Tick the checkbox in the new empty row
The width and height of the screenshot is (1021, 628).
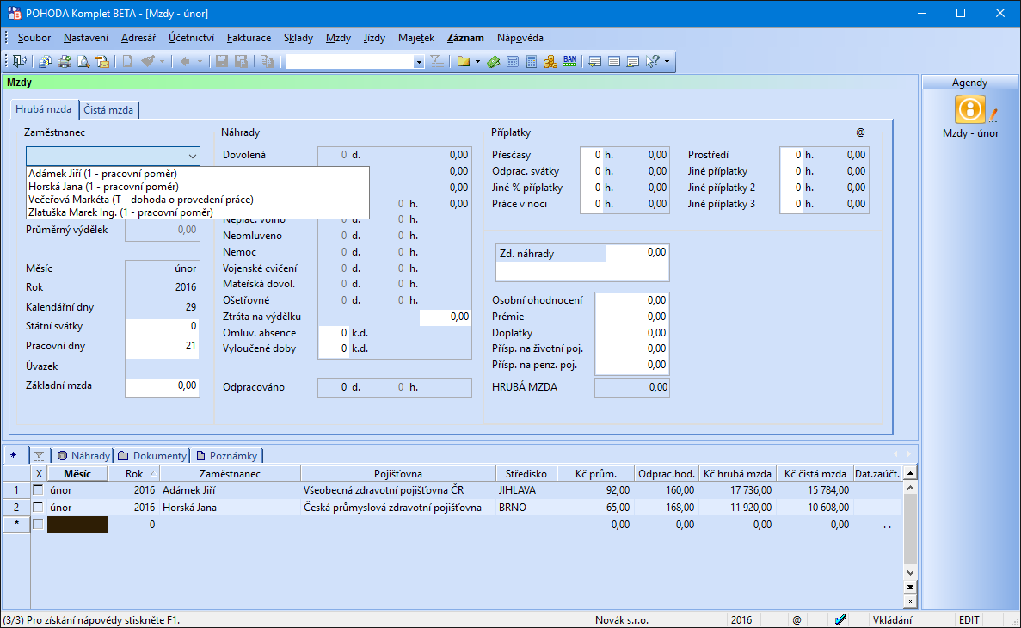pyautogui.click(x=39, y=524)
